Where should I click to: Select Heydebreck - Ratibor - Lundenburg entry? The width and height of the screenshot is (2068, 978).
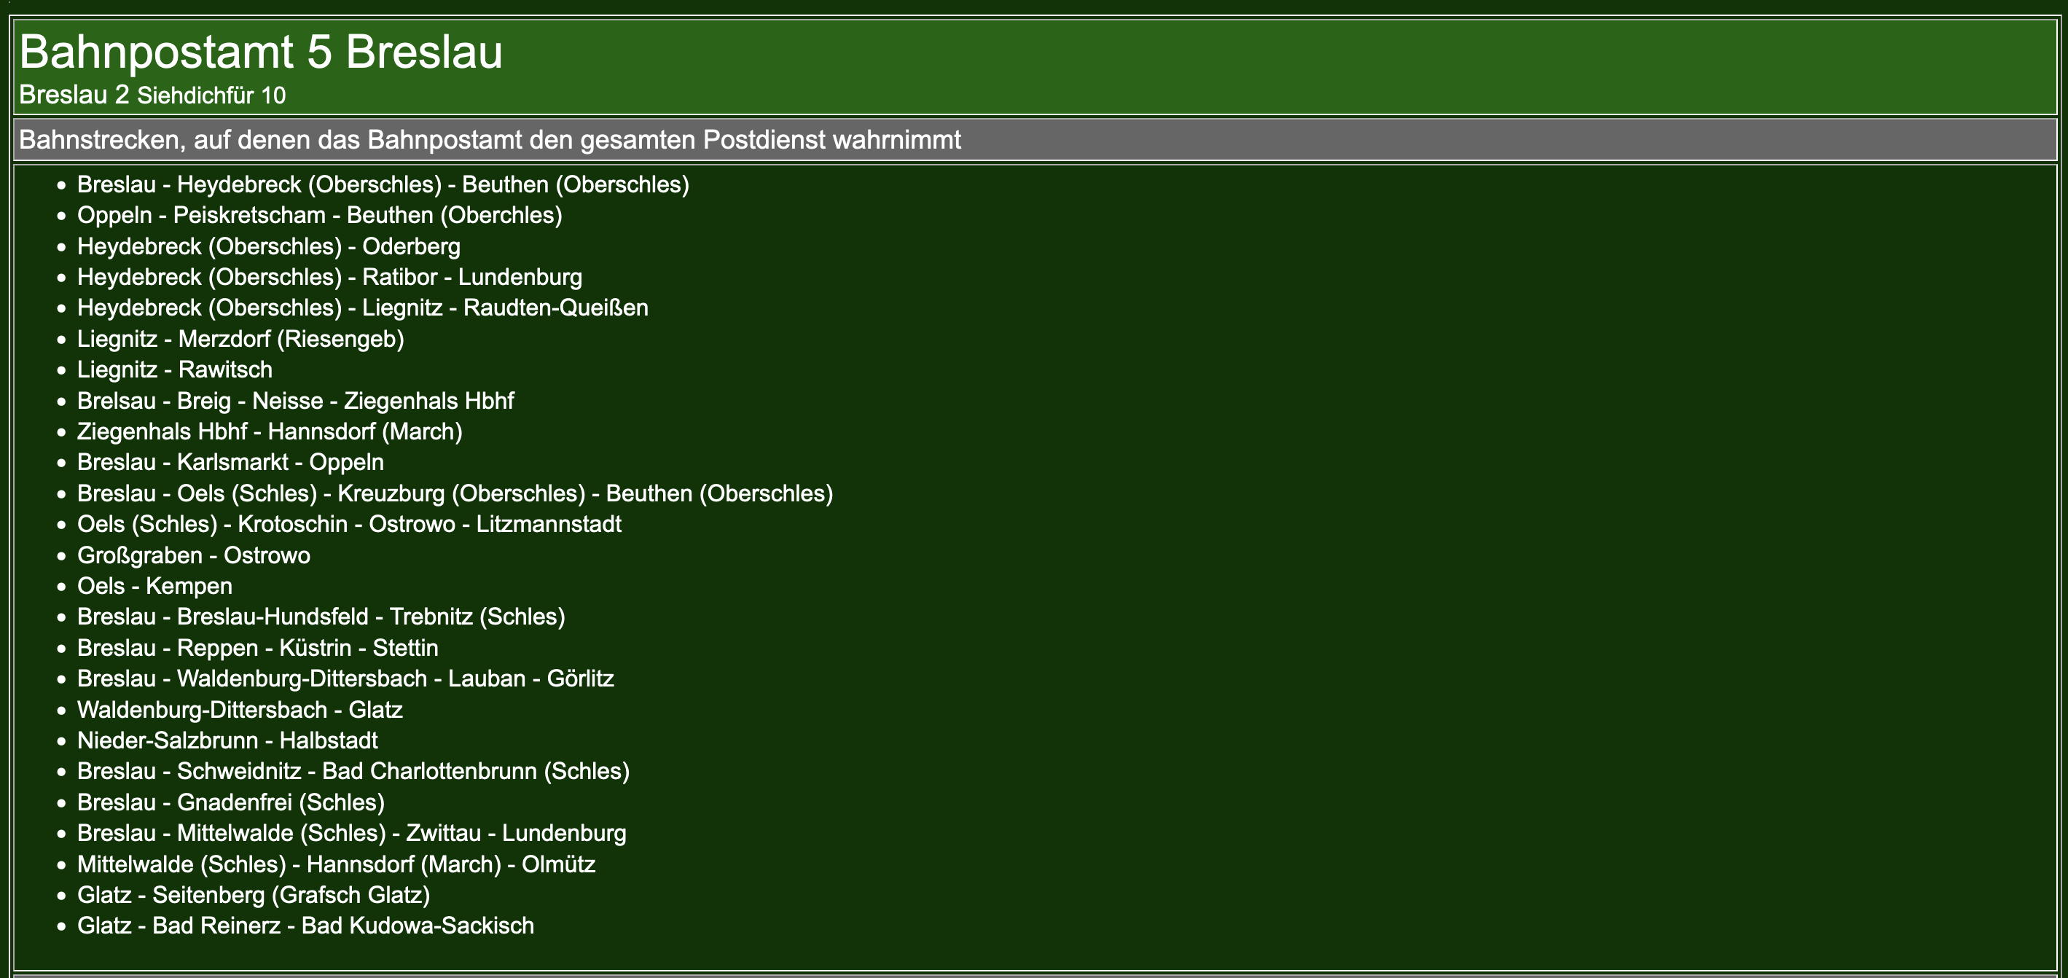tap(329, 277)
